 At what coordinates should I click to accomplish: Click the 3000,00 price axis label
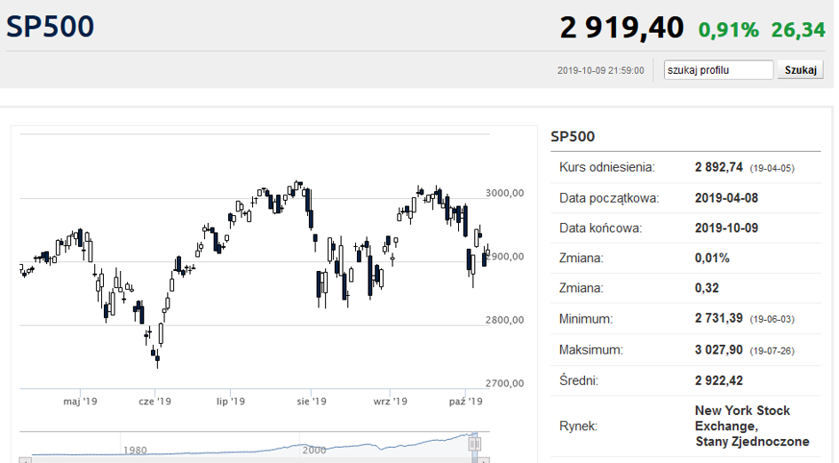[x=504, y=193]
